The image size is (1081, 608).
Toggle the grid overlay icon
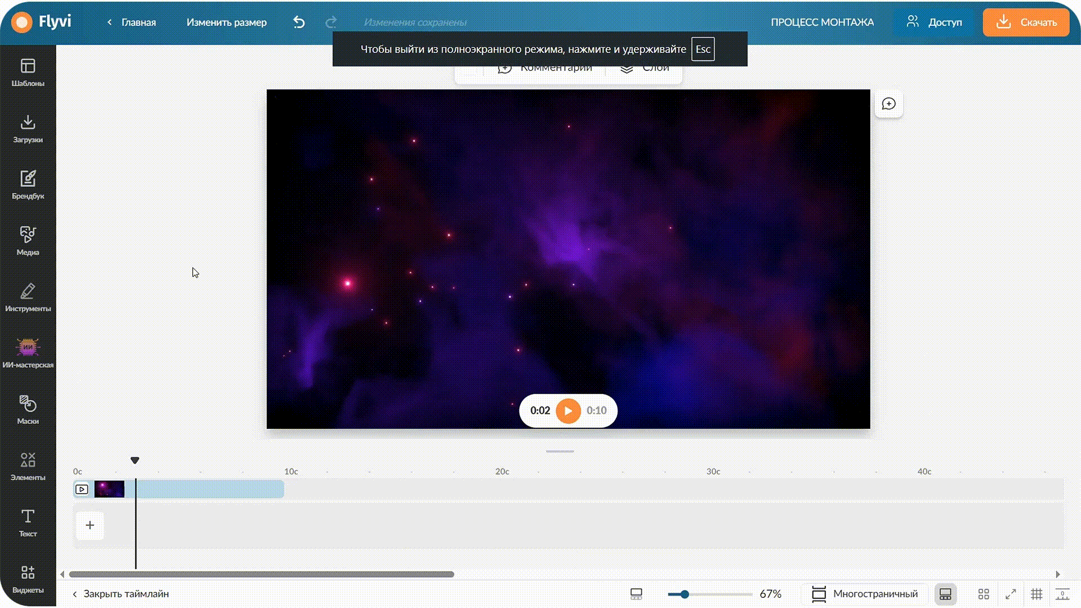(1037, 594)
